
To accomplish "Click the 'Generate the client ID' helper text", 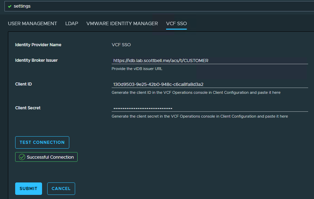I will click(x=196, y=92).
